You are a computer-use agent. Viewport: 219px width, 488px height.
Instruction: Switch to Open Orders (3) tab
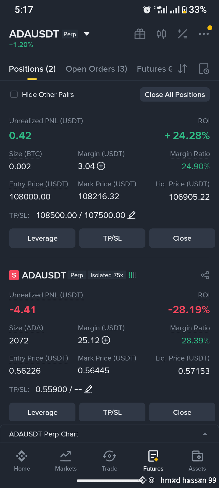[96, 69]
